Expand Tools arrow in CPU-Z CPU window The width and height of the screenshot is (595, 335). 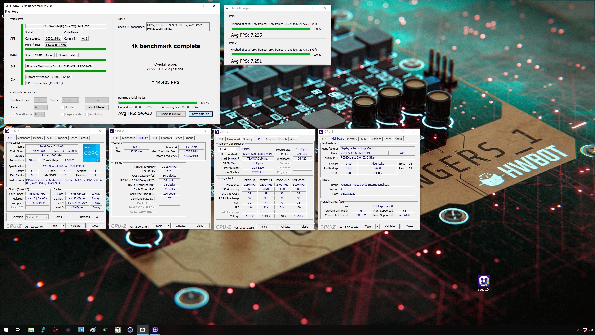click(63, 226)
